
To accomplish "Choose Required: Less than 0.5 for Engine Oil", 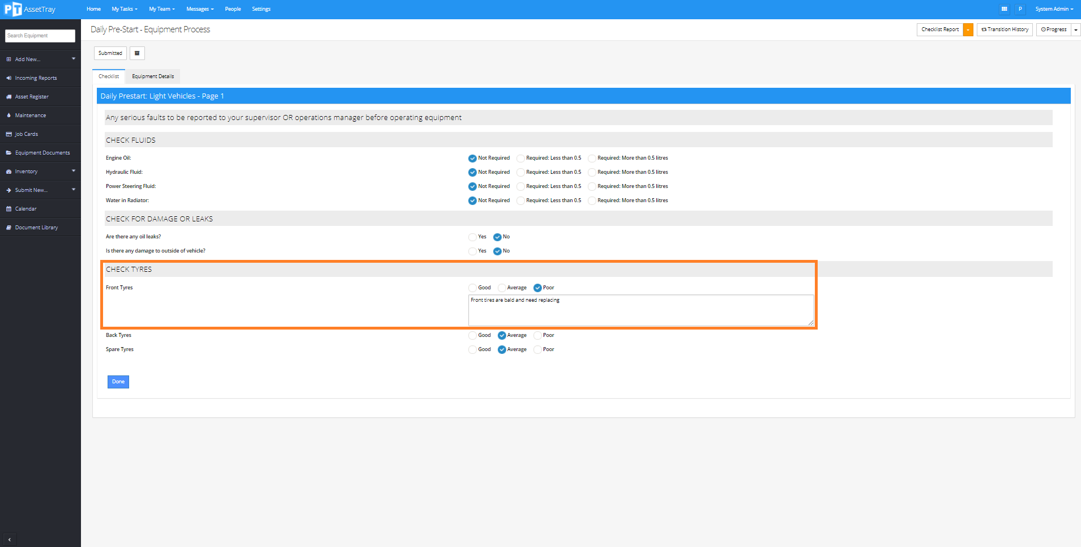I will click(520, 158).
